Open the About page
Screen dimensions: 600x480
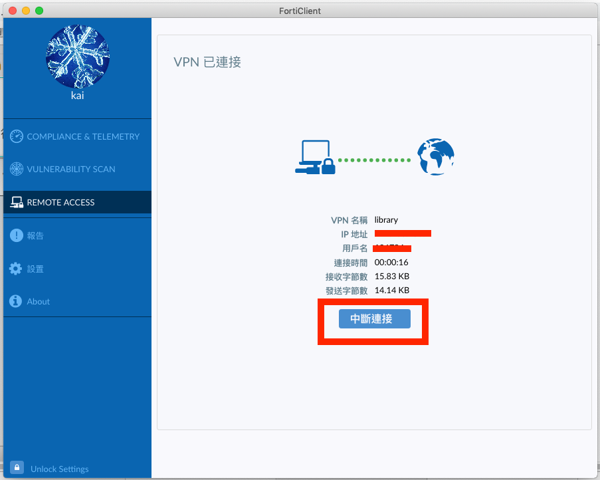pyautogui.click(x=77, y=301)
